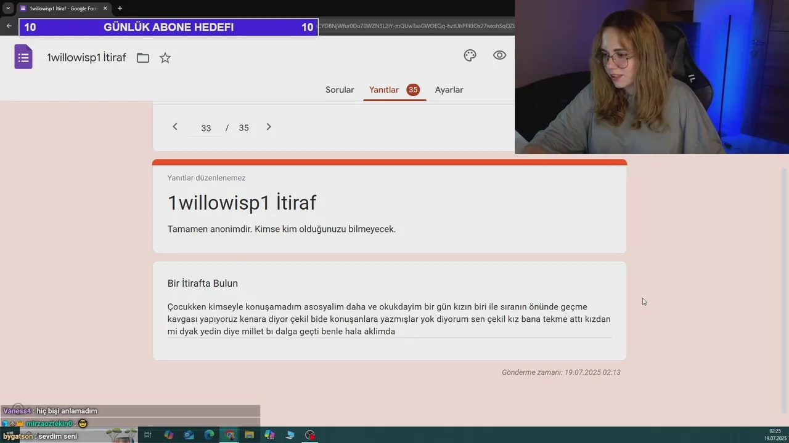Viewport: 789px width, 443px height.
Task: Click the Tamamen anonimdir description text
Action: click(x=282, y=229)
